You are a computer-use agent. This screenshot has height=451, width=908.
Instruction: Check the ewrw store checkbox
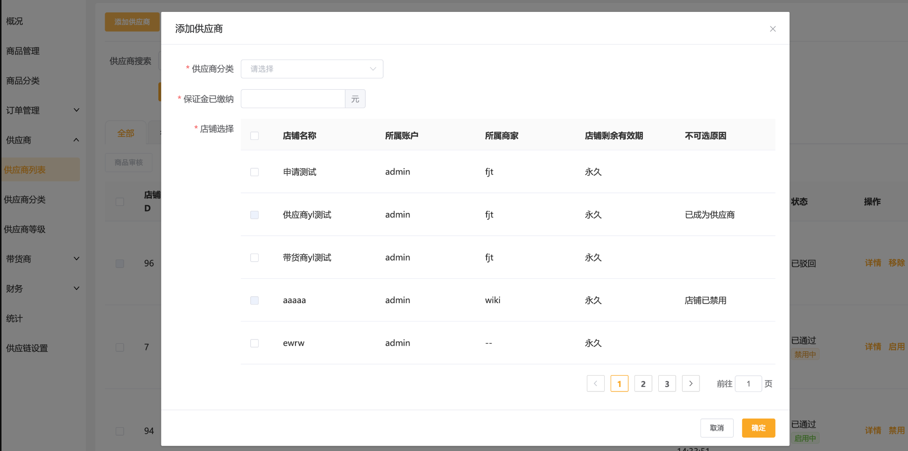click(255, 343)
